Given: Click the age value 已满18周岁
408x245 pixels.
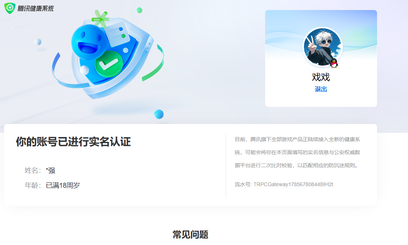Looking at the screenshot, I should click(63, 185).
